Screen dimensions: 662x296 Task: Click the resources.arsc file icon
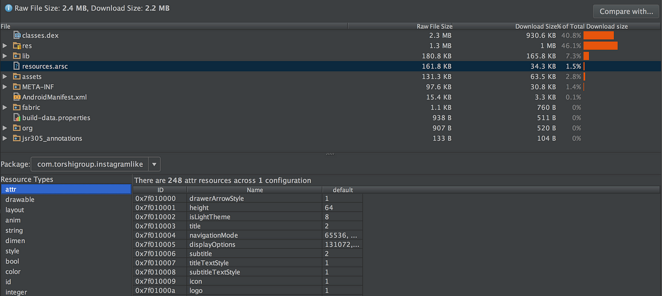tap(17, 66)
